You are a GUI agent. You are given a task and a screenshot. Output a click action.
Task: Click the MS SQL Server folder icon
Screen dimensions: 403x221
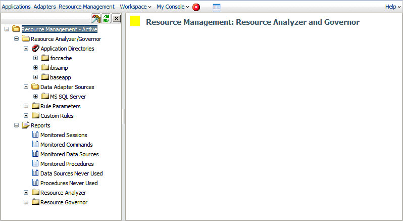click(x=45, y=97)
